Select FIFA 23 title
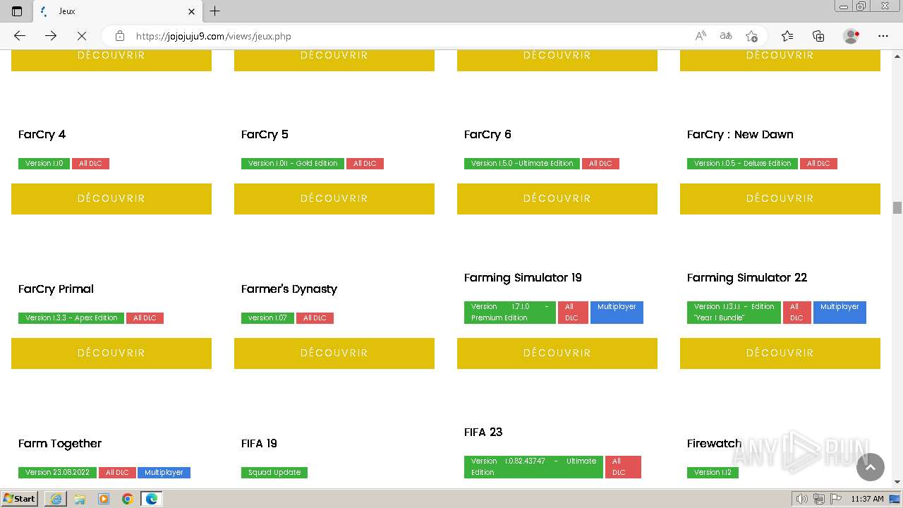This screenshot has width=903, height=508. (x=483, y=433)
